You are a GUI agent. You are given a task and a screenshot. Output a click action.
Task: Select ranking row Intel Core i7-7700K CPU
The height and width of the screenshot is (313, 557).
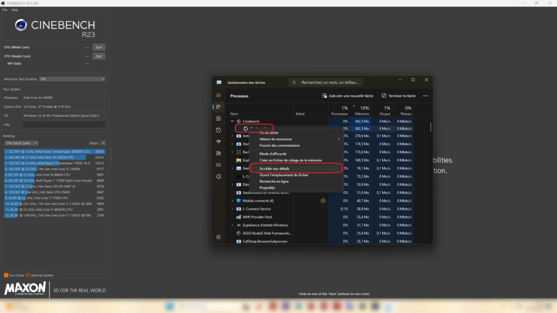pyautogui.click(x=54, y=198)
